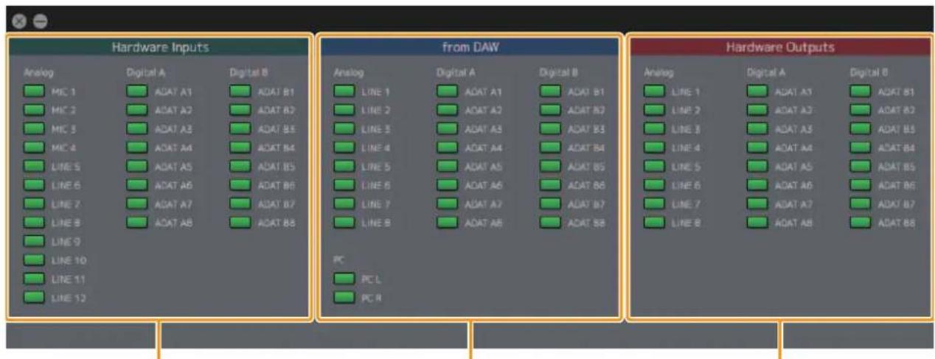
Task: Toggle LINE 1 in Hardware Outputs
Action: (655, 92)
